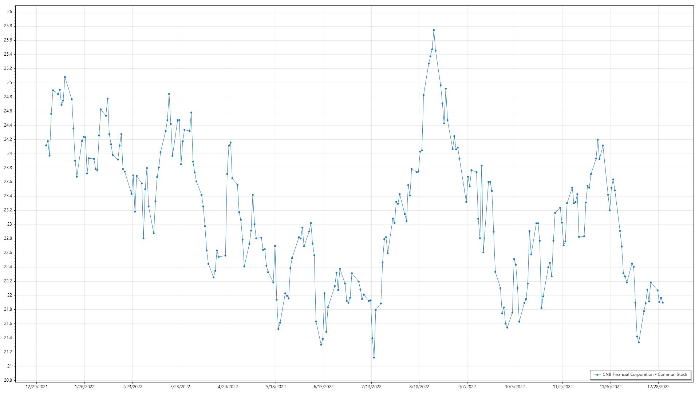Click the last data point of the series
Viewport: 699px width, 393px height.
click(x=663, y=303)
